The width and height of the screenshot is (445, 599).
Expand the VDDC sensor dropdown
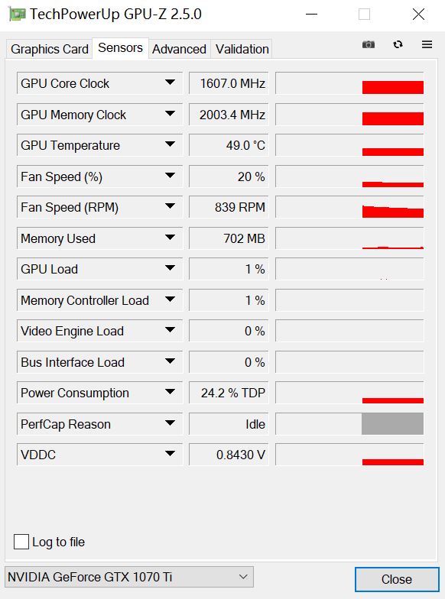tap(170, 454)
